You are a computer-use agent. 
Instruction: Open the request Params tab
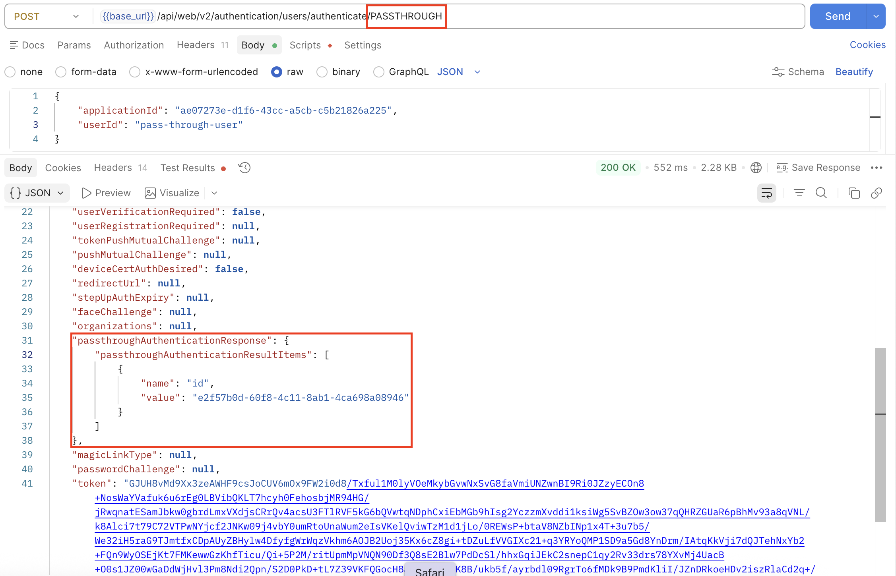click(74, 45)
